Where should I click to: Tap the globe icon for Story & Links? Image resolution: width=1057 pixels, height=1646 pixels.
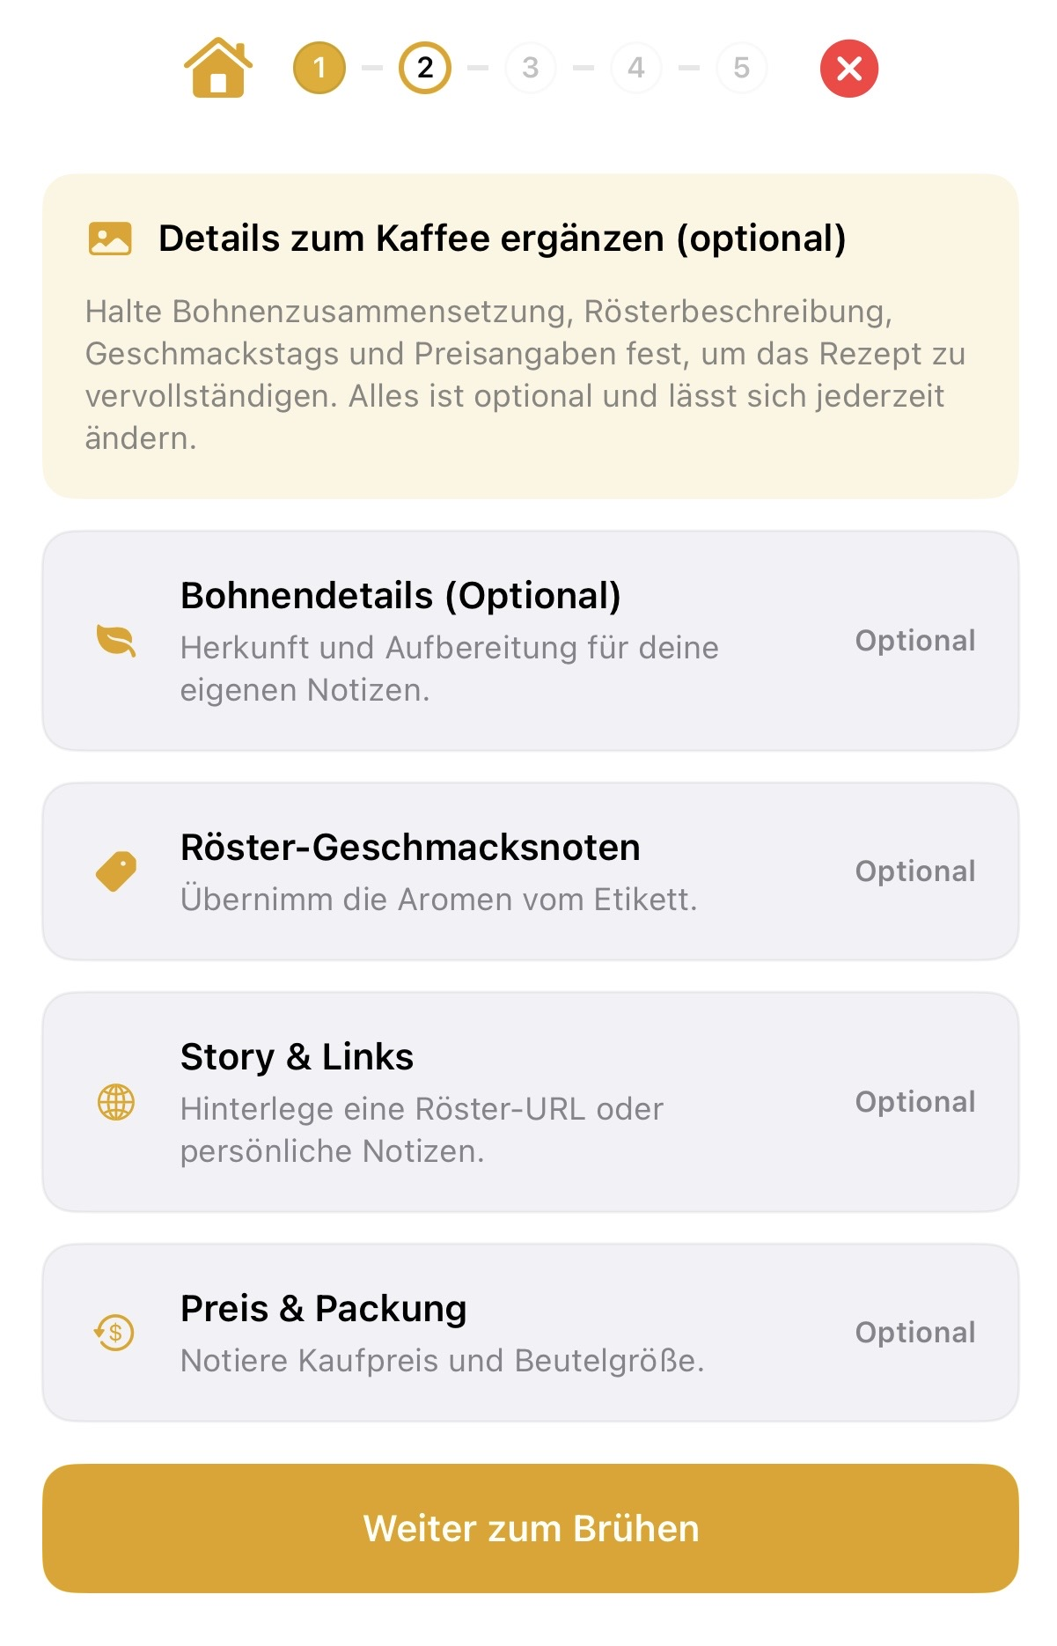(x=116, y=1102)
